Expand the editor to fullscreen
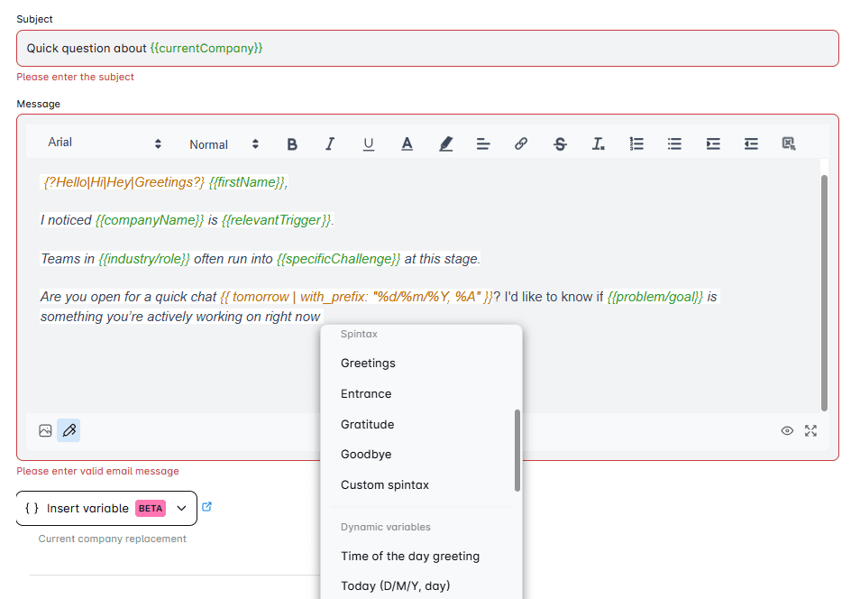 click(x=810, y=430)
